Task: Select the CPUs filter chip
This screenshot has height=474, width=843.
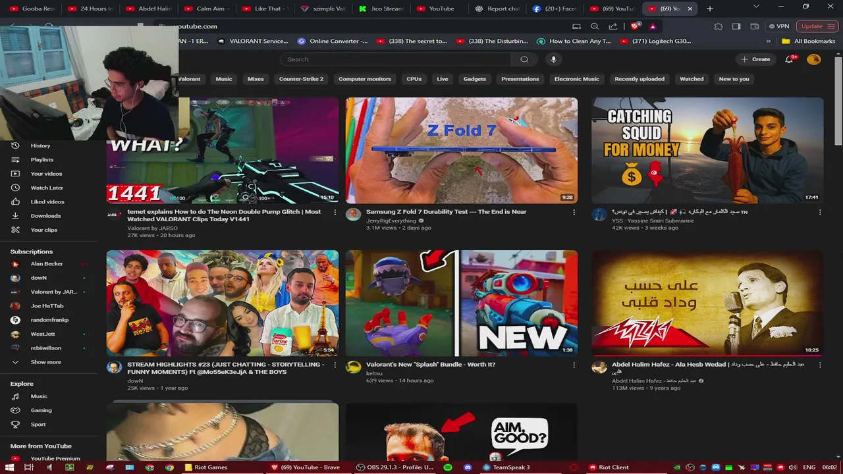Action: pyautogui.click(x=414, y=79)
